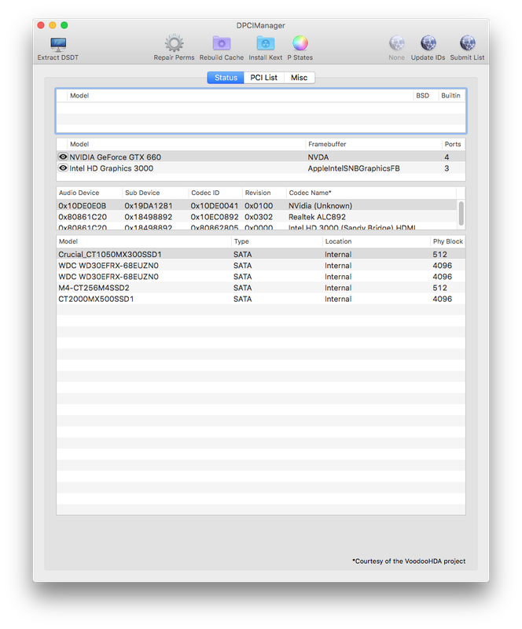Click the Codec ID column header

pos(215,193)
